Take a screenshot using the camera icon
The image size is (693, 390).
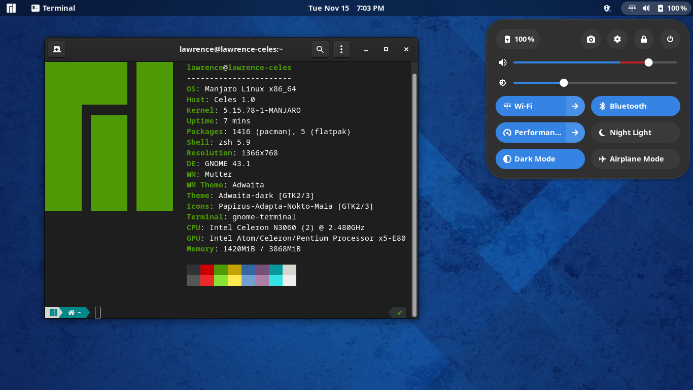tap(591, 39)
